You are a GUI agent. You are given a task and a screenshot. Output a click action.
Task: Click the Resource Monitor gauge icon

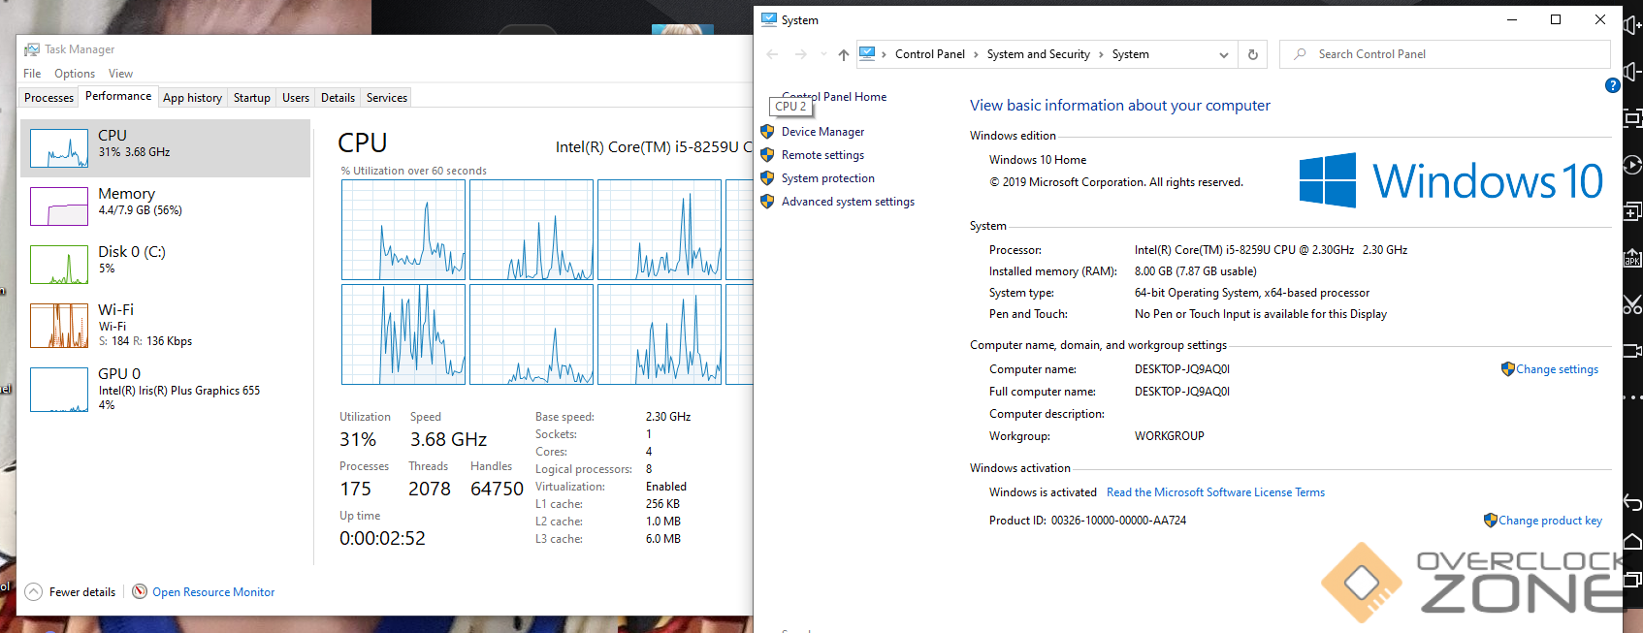coord(140,591)
